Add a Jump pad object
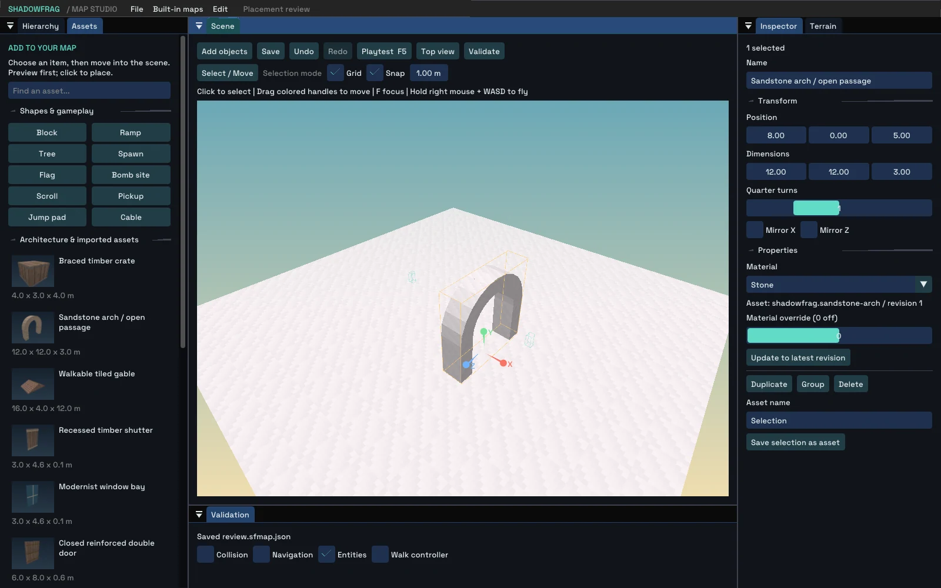941x588 pixels. 47,217
